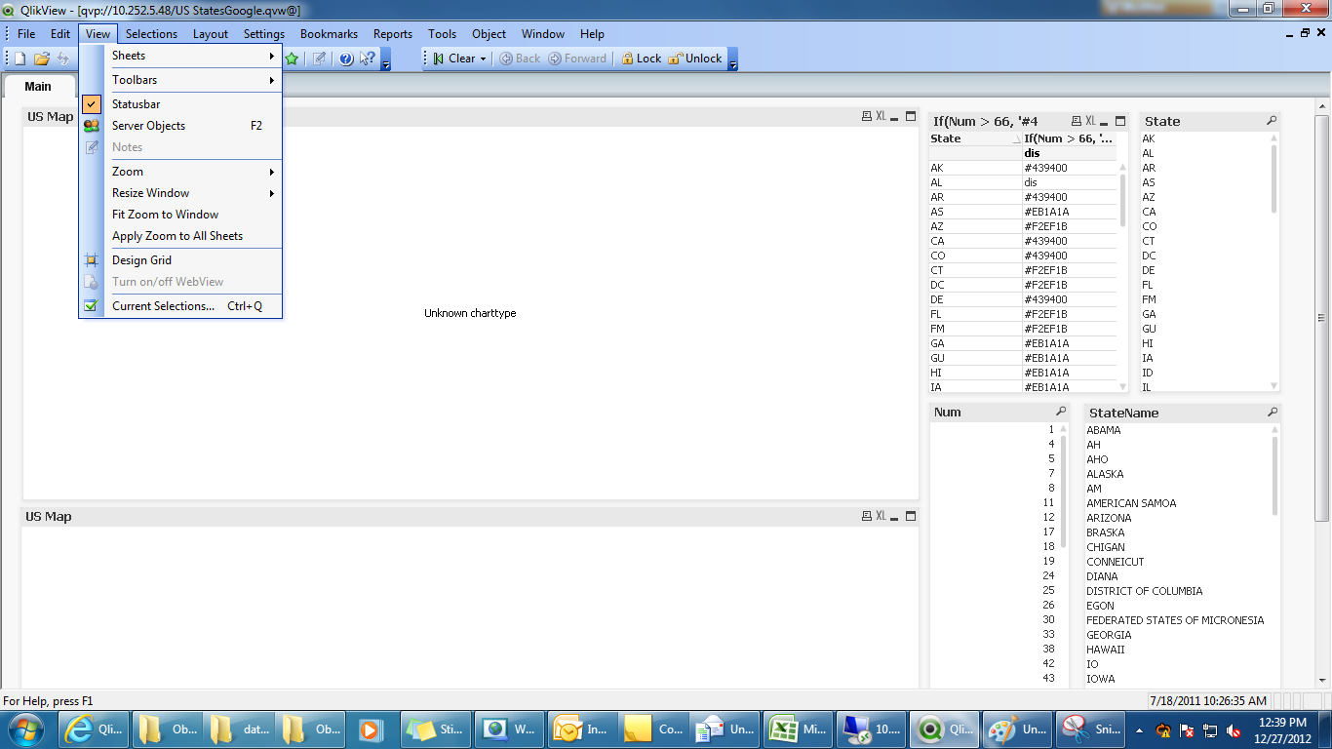Show hidden system tray icons arrow
1332x749 pixels.
tap(1140, 729)
